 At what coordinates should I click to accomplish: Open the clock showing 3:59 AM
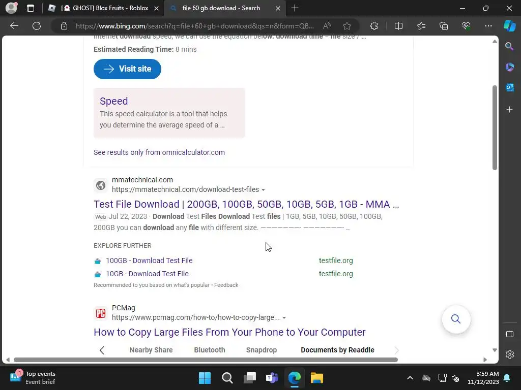[x=483, y=378]
